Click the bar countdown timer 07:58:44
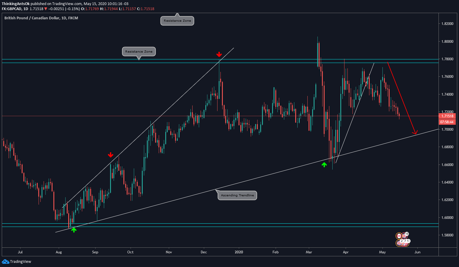The width and height of the screenshot is (459, 267). tap(447, 122)
